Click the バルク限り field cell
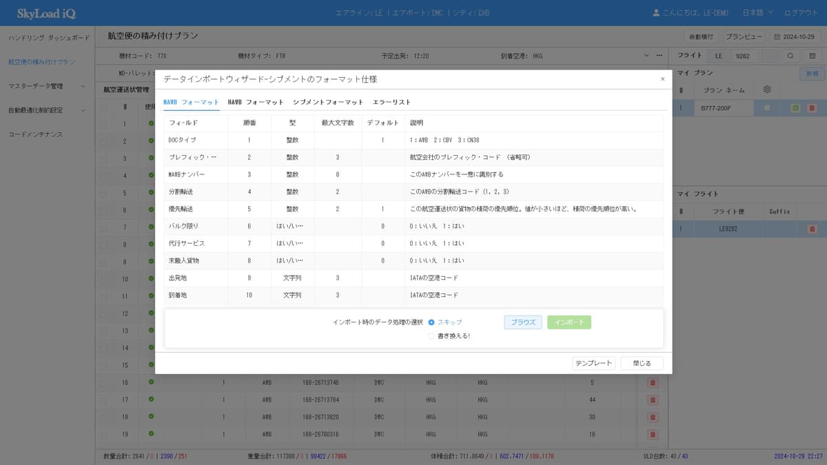The image size is (827, 465). tap(196, 226)
